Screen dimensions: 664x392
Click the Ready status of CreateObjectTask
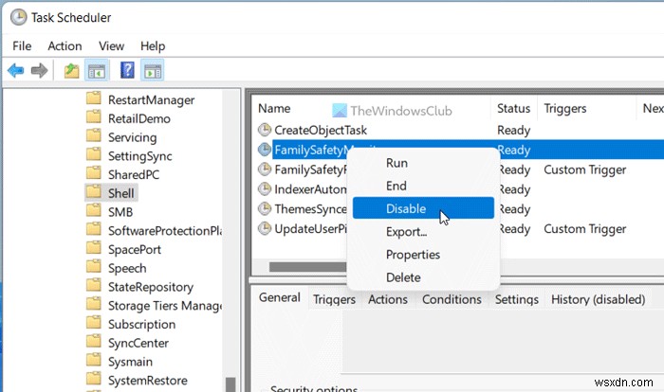(514, 131)
